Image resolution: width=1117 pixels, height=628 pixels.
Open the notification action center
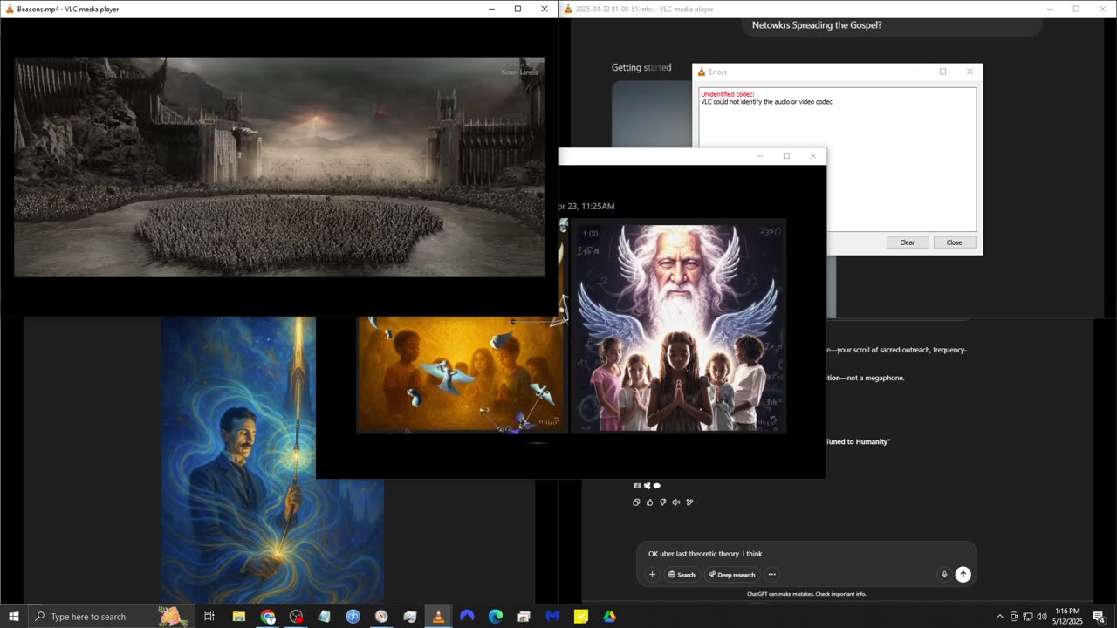(1099, 617)
